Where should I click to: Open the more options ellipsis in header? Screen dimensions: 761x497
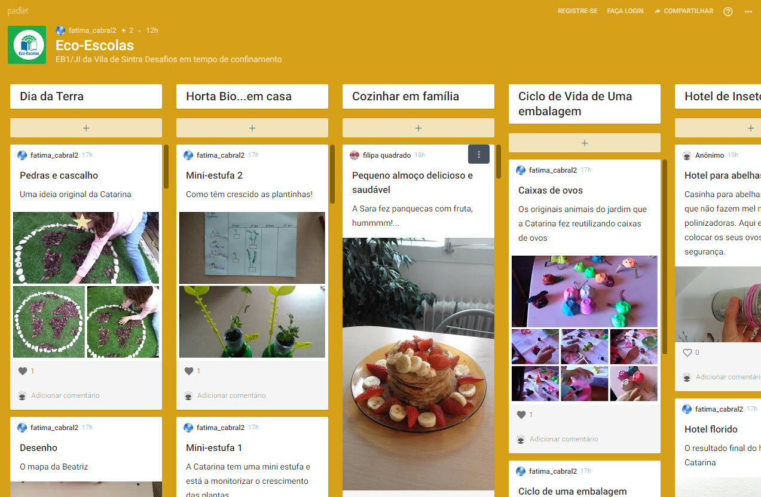(x=748, y=11)
